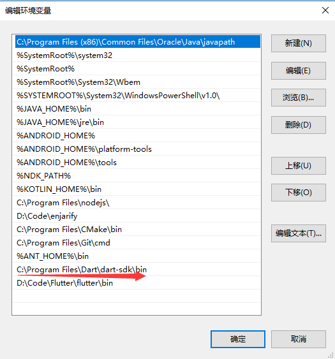Screen dimensions: 335x359
Task: Open the 浏览(B)... folder browser
Action: [299, 98]
